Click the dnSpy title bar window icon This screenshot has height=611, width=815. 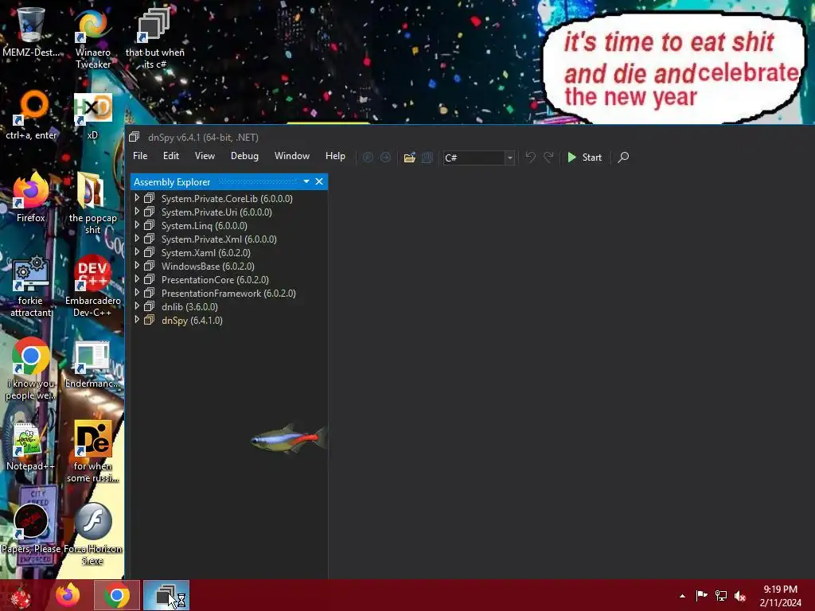point(134,137)
